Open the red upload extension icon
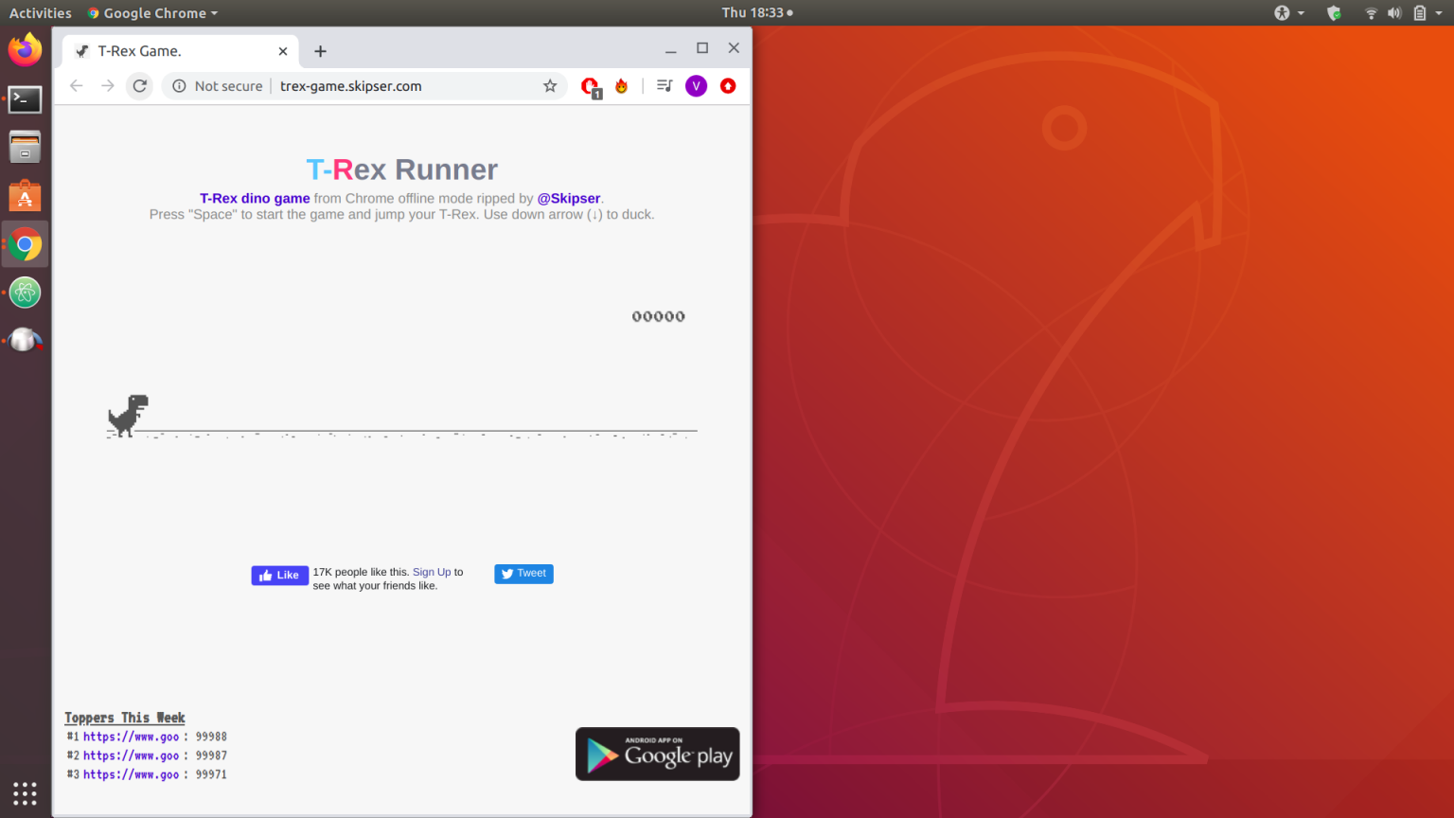This screenshot has width=1454, height=818. [x=728, y=85]
